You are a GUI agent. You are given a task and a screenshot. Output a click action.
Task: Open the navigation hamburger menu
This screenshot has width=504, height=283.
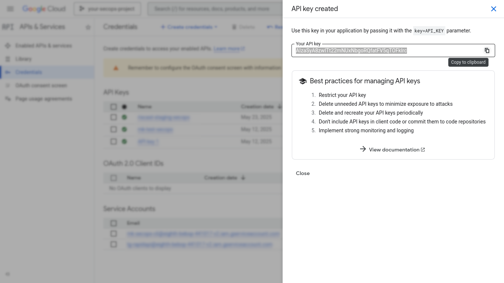10,9
